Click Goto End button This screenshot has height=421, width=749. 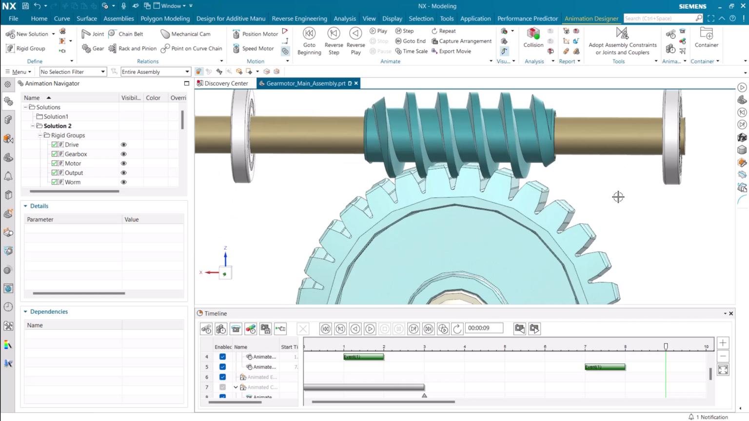(410, 41)
